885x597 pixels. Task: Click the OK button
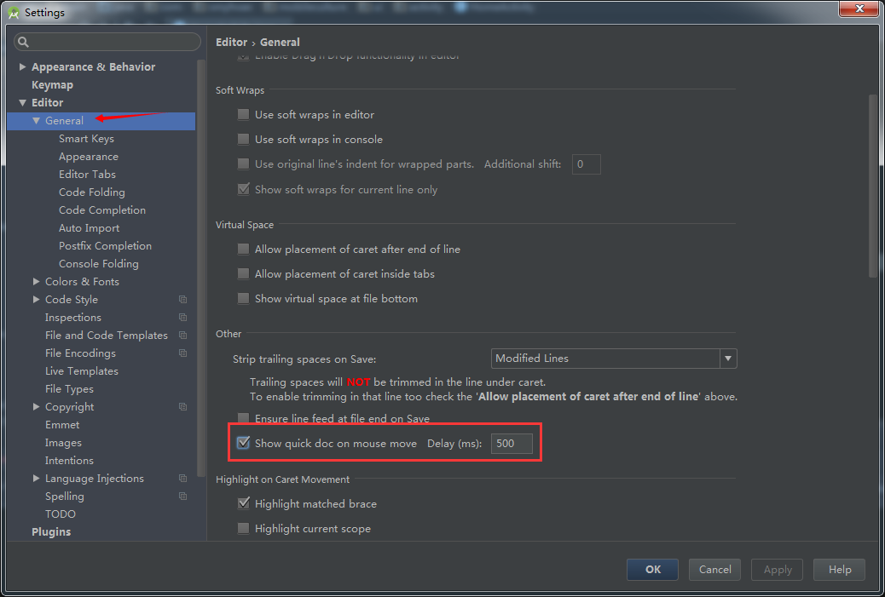652,570
